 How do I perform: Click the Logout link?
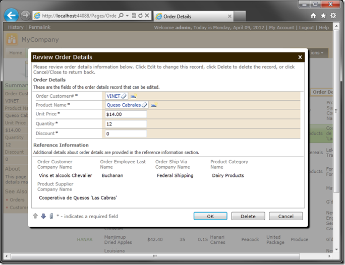click(306, 28)
